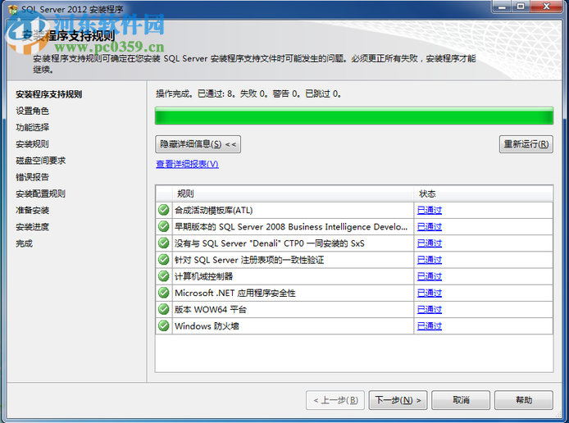Viewport: 569px width, 423px height.
Task: Select 安装规则 step in sidebar
Action: tap(32, 144)
